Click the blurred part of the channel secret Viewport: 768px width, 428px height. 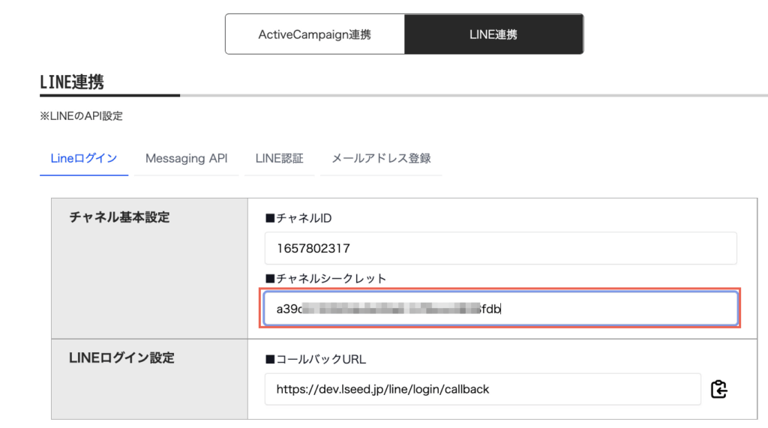pyautogui.click(x=390, y=308)
